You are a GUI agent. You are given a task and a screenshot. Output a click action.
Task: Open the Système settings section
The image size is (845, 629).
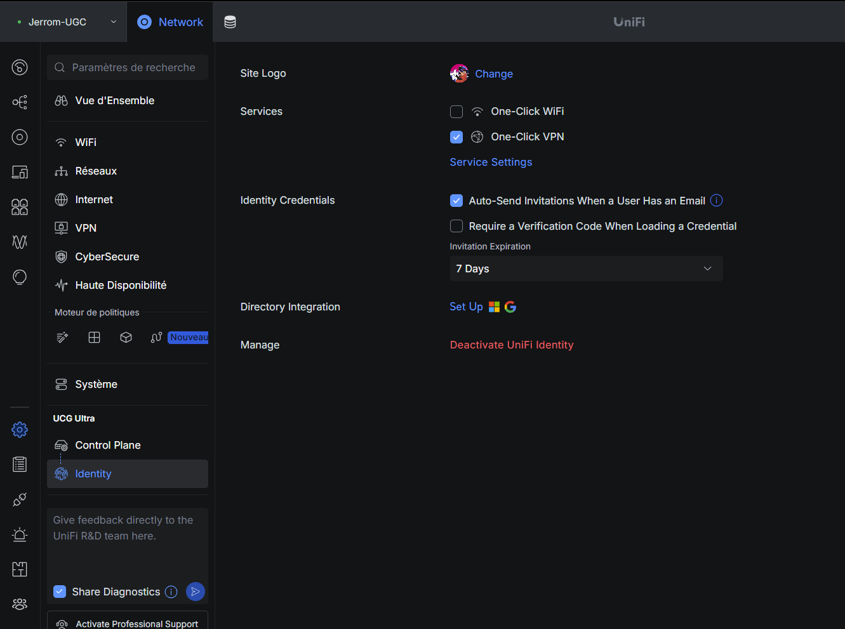[128, 384]
